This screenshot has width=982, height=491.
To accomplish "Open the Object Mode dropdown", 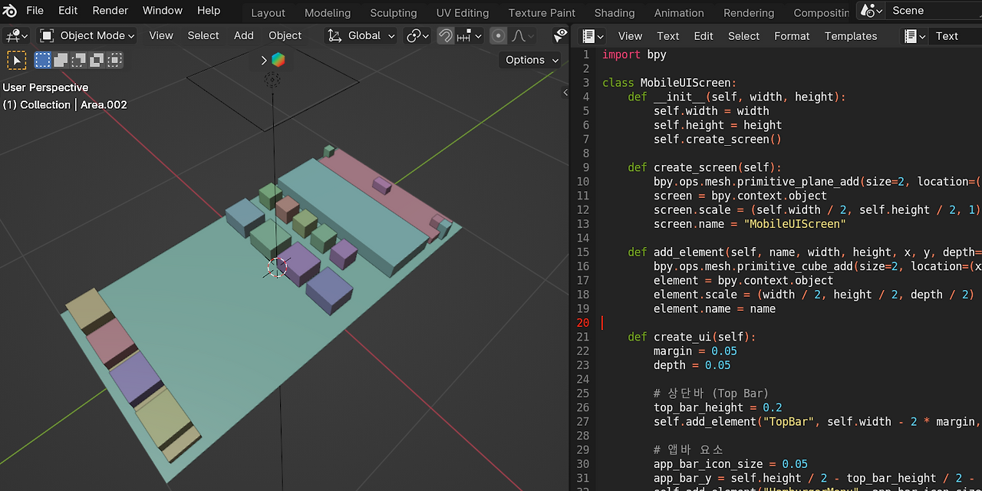I will point(87,36).
